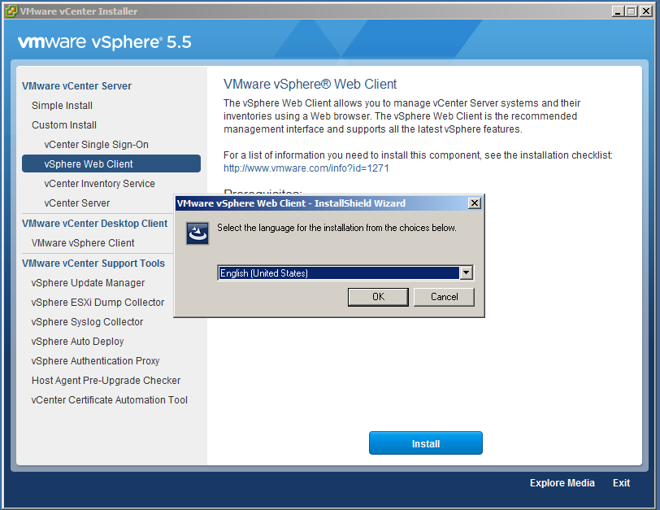Choose vSphere ESXi Dump Collector

98,303
